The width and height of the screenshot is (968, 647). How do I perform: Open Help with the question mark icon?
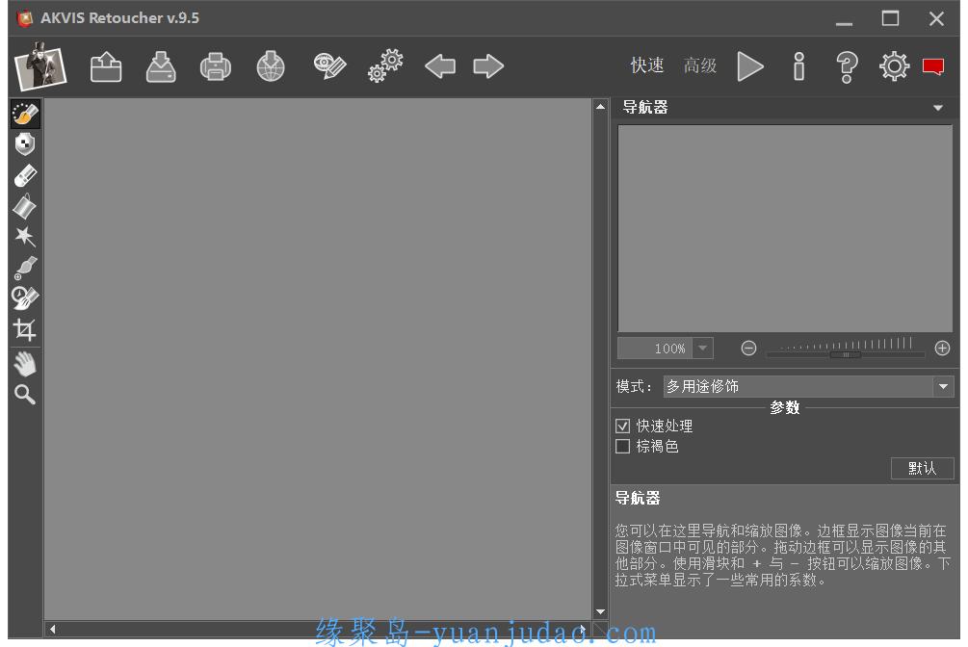pyautogui.click(x=847, y=66)
